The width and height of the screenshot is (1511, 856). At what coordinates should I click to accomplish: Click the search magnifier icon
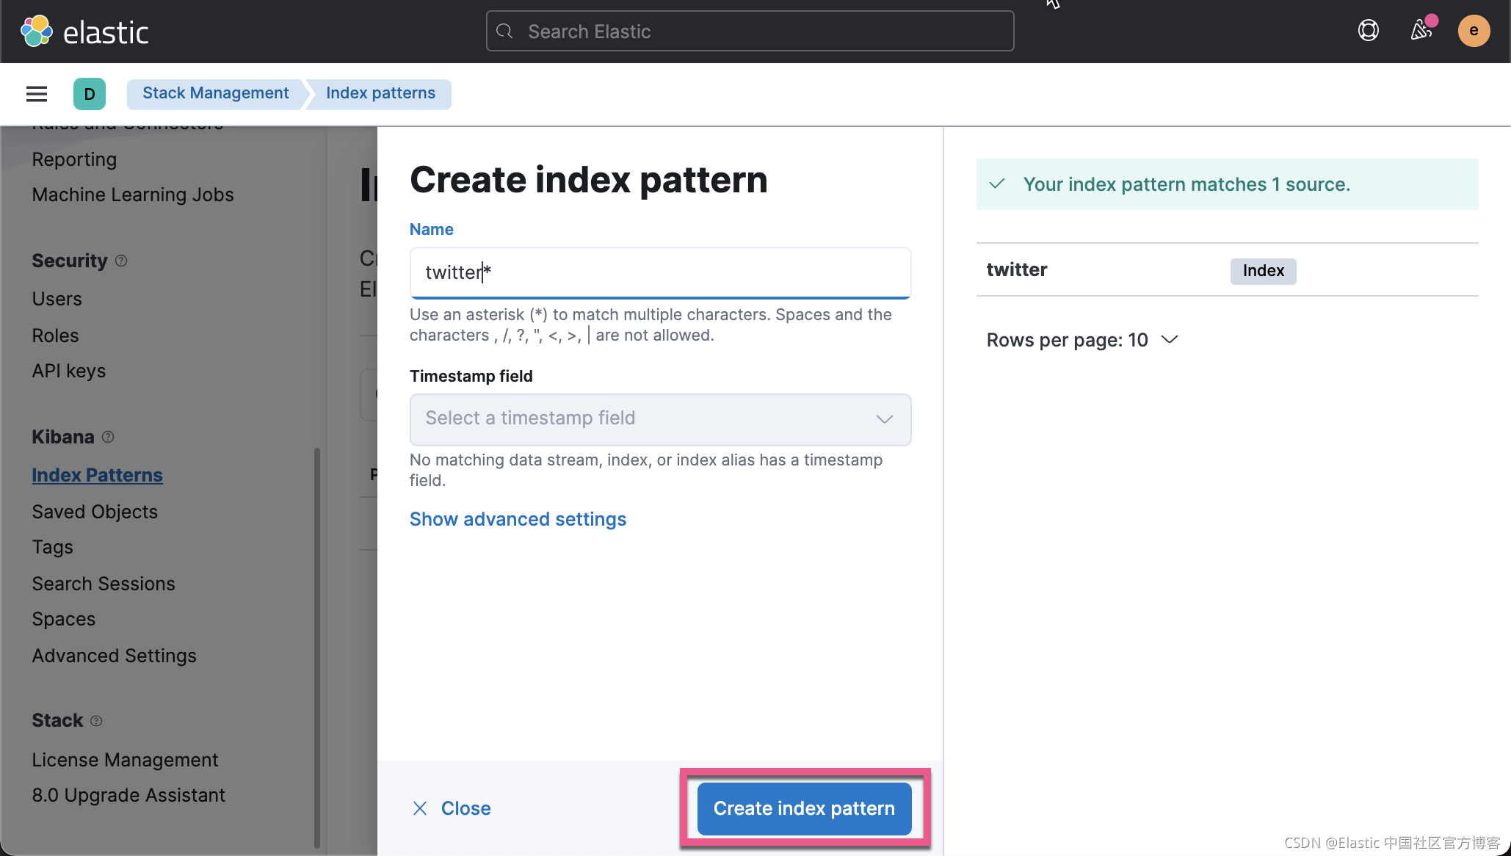(504, 31)
